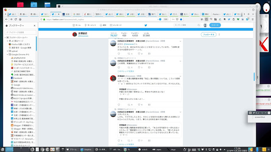Image resolution: width=271 pixels, height=152 pixels.
Task: Click the bookmarks search field
Action: coord(21,32)
